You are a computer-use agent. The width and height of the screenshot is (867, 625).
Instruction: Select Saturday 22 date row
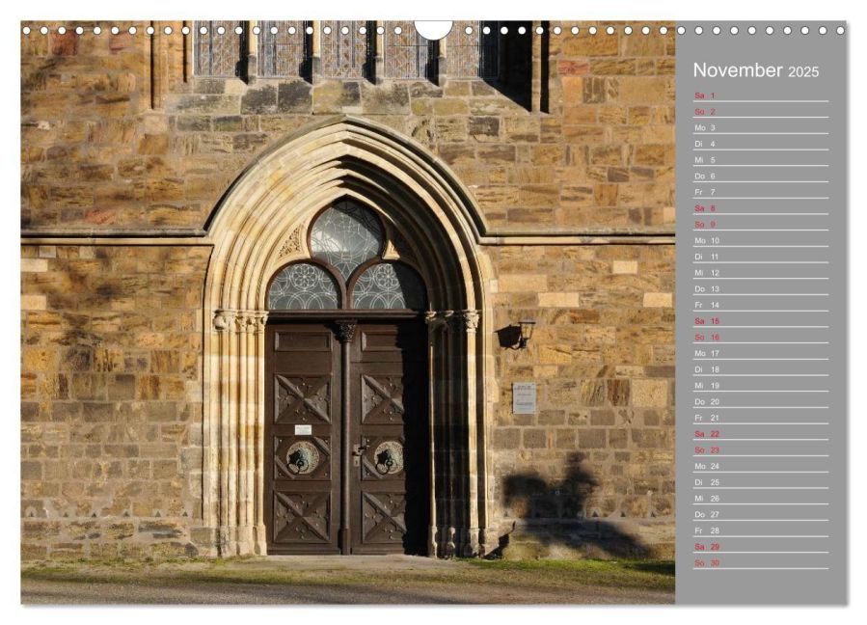pyautogui.click(x=760, y=434)
